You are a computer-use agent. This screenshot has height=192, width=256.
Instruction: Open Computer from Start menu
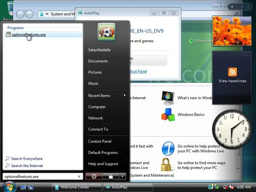coord(97,107)
